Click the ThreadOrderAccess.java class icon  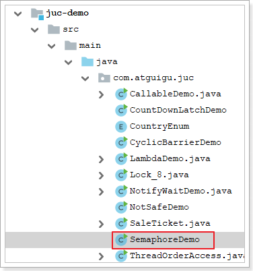pos(121,256)
